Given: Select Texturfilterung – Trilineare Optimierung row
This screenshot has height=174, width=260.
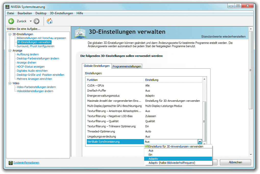Looking at the screenshot, I should pyautogui.click(x=144, y=126).
